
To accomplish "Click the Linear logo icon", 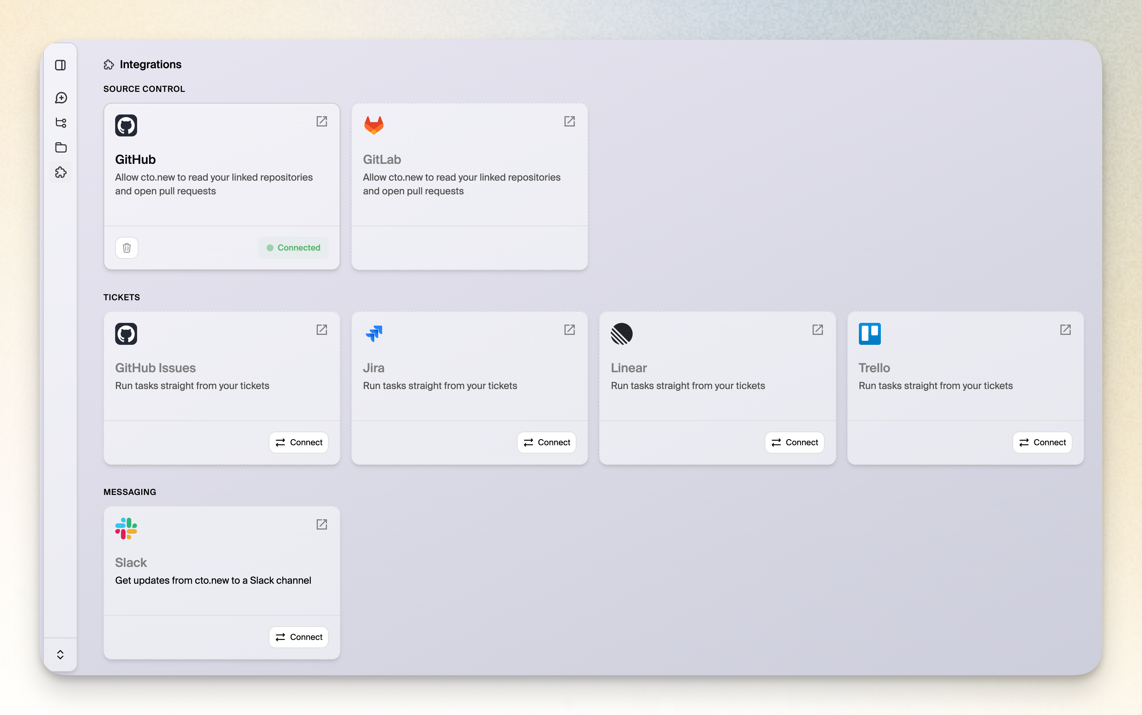I will (621, 334).
